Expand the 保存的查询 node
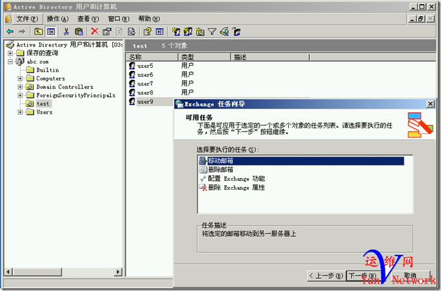441x291 pixels. [10, 53]
